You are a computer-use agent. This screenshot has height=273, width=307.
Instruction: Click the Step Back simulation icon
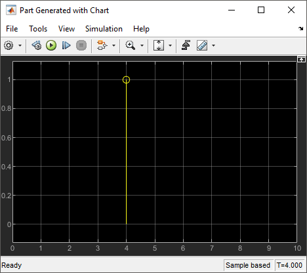coord(37,45)
